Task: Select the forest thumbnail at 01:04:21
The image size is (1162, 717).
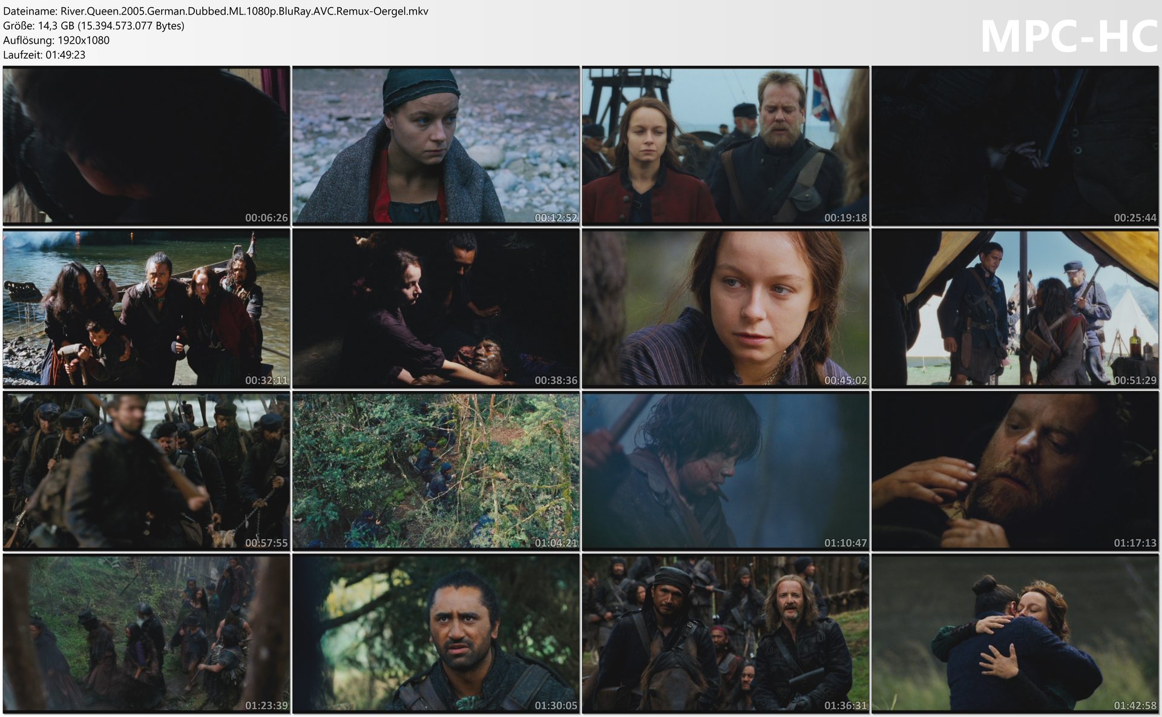Action: 436,471
